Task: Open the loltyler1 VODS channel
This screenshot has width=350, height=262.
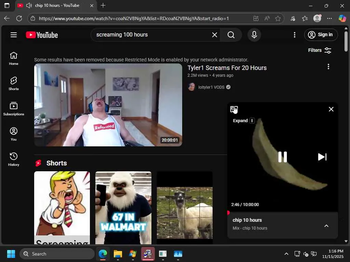Action: pos(211,87)
